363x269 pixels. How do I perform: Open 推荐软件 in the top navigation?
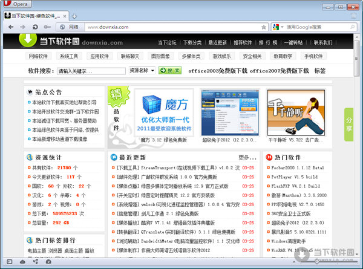243,42
